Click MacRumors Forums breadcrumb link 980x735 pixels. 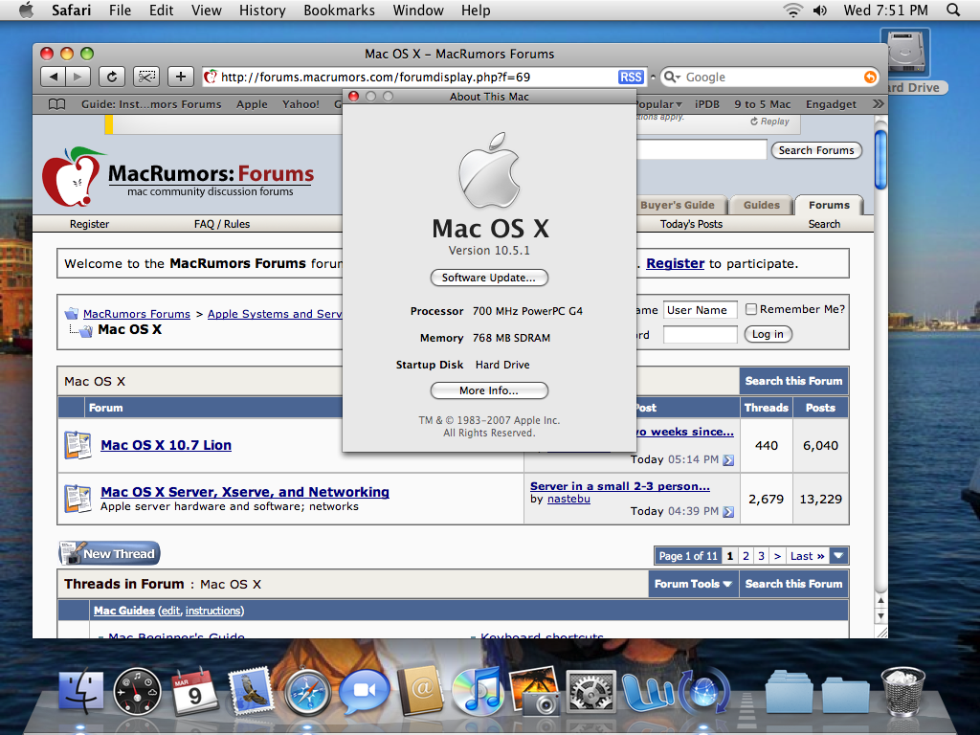136,314
